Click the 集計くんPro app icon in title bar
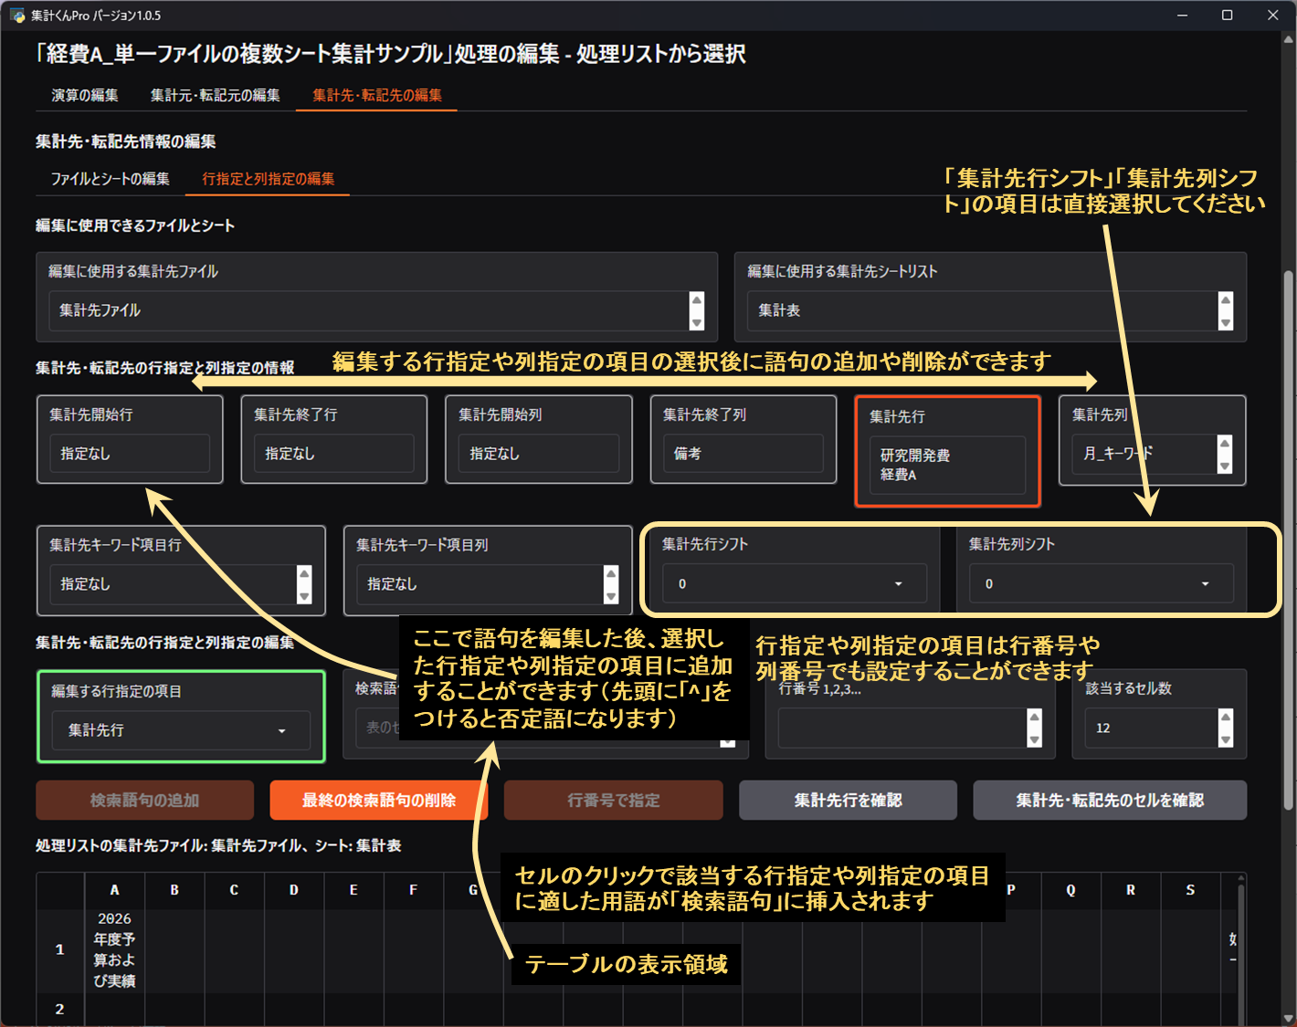The height and width of the screenshot is (1027, 1297). pyautogui.click(x=17, y=16)
